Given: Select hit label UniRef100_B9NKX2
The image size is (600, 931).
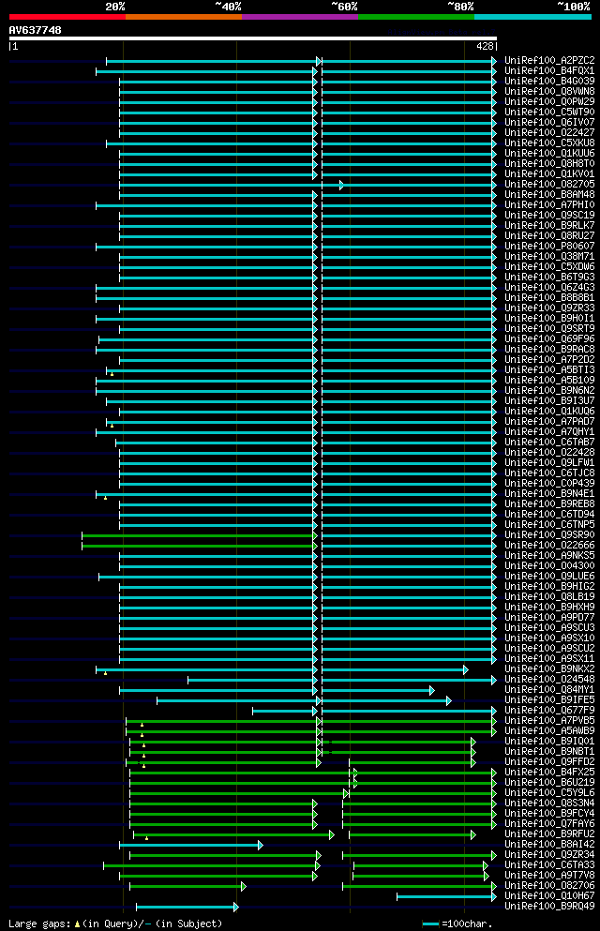Looking at the screenshot, I should (549, 669).
